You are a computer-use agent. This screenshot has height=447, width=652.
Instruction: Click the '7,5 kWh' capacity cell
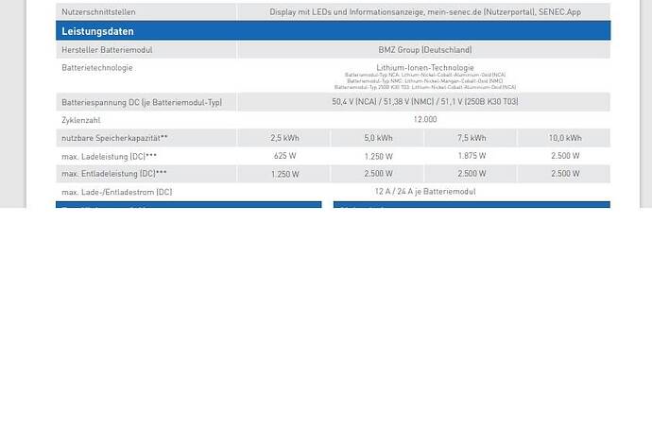472,138
